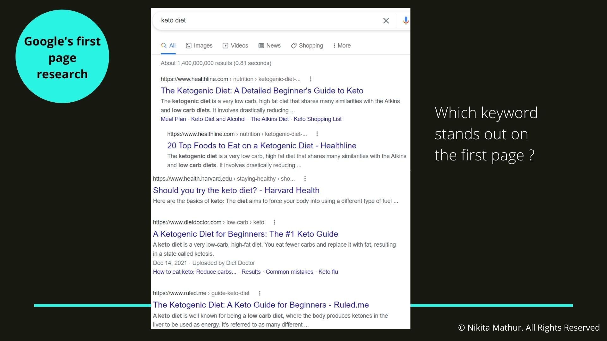Image resolution: width=607 pixels, height=341 pixels.
Task: Open options for the 20 Top Foods result
Action: (317, 134)
